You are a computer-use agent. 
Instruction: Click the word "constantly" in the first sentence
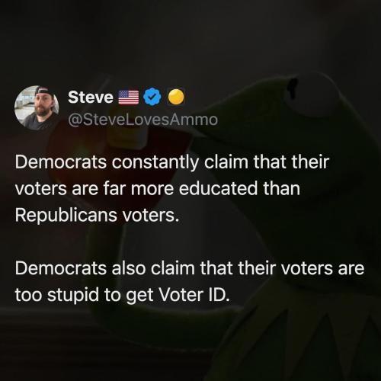point(155,162)
